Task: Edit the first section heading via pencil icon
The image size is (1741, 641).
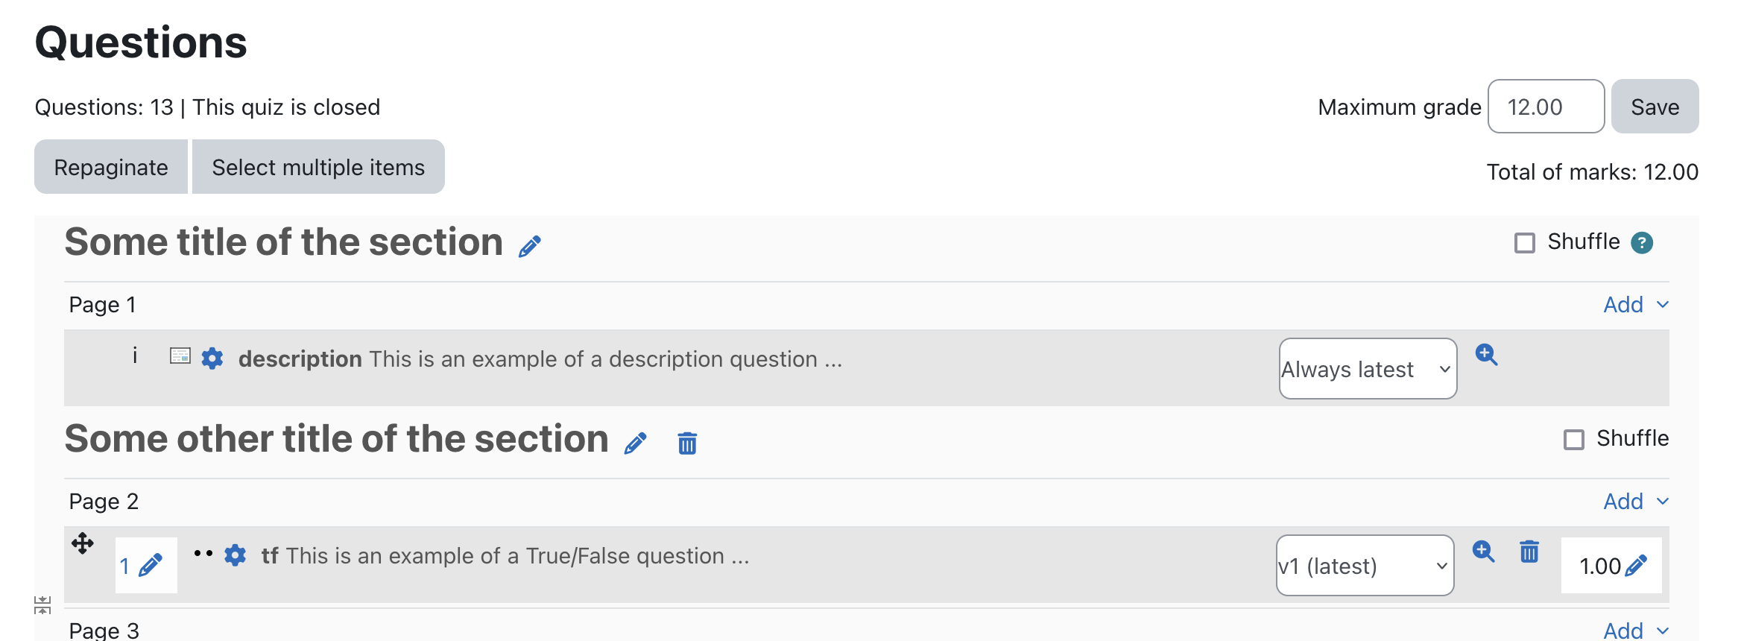Action: point(529,246)
